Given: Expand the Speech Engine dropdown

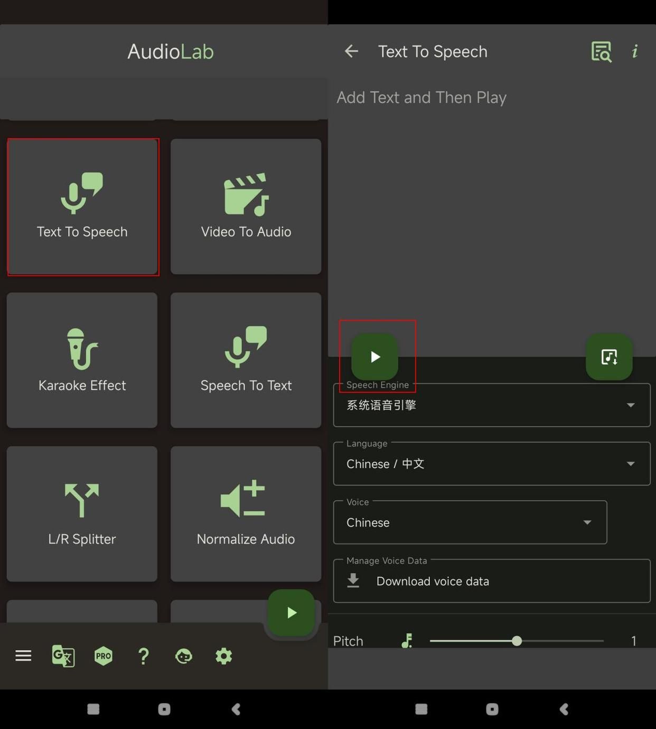Looking at the screenshot, I should tap(492, 405).
